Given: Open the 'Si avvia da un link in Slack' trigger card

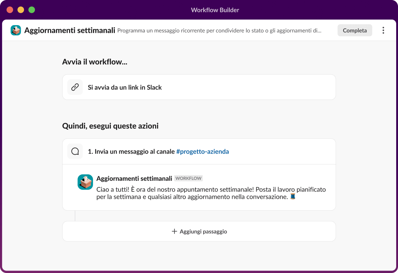Looking at the screenshot, I should point(199,87).
